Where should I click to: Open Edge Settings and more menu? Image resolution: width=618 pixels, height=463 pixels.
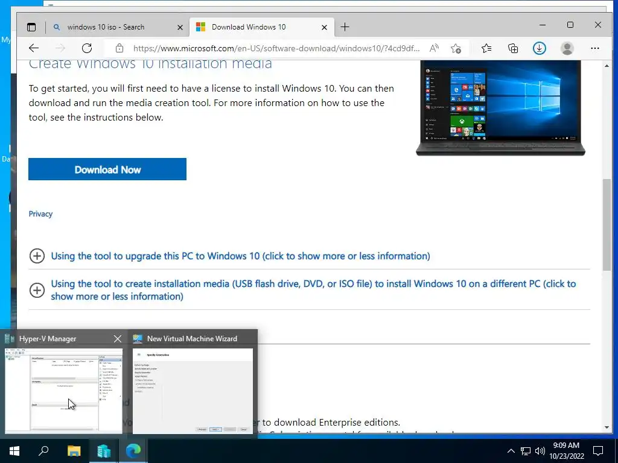594,48
